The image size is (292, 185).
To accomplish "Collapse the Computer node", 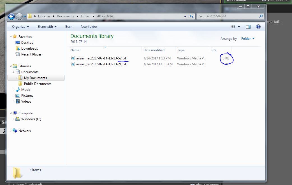I will [x=11, y=113].
